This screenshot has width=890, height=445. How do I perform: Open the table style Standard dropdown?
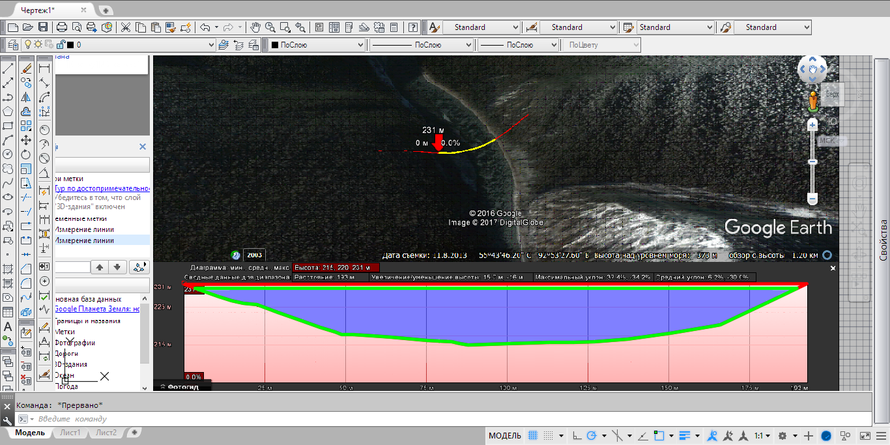coord(675,27)
